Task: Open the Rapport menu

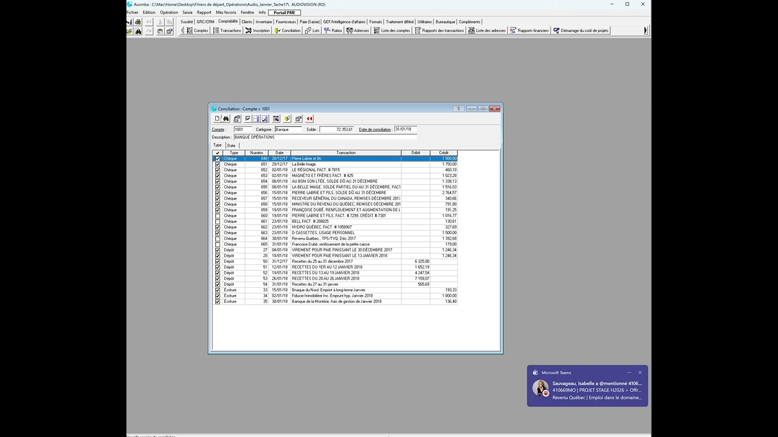Action: coord(204,12)
